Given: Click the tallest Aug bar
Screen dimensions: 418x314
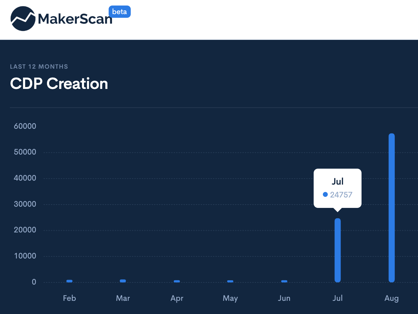Looking at the screenshot, I should [392, 208].
